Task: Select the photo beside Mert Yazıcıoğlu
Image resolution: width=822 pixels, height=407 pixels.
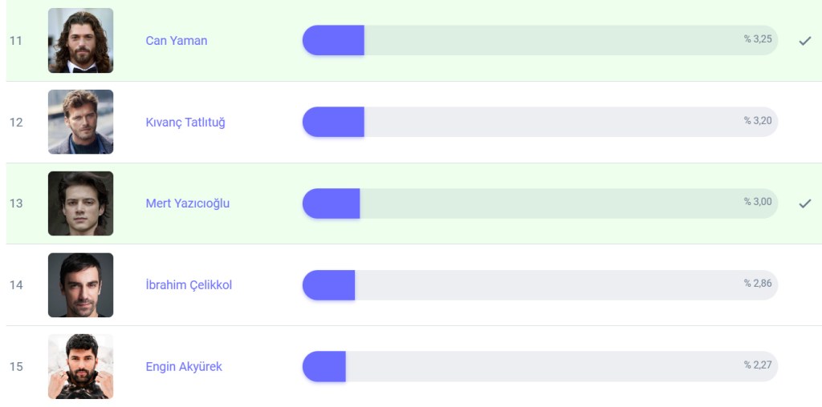Action: click(80, 203)
